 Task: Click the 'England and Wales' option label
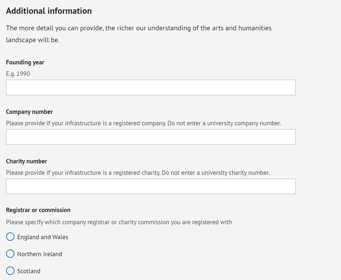pyautogui.click(x=43, y=237)
